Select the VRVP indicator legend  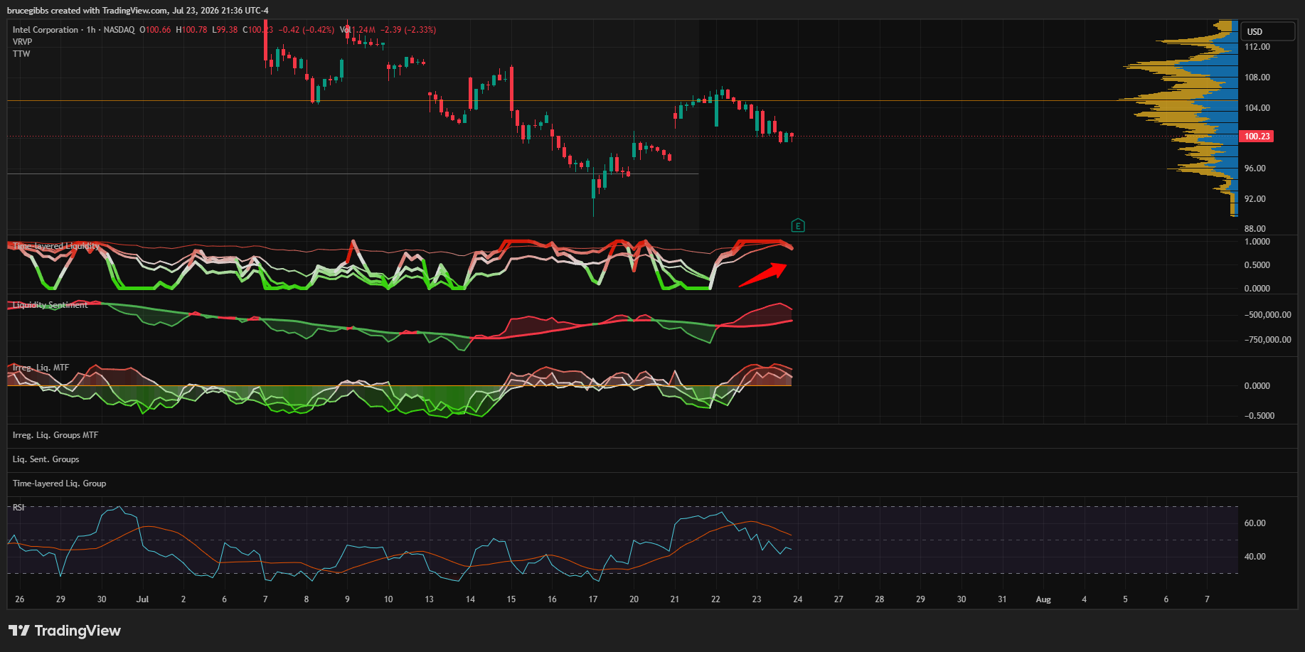click(22, 42)
